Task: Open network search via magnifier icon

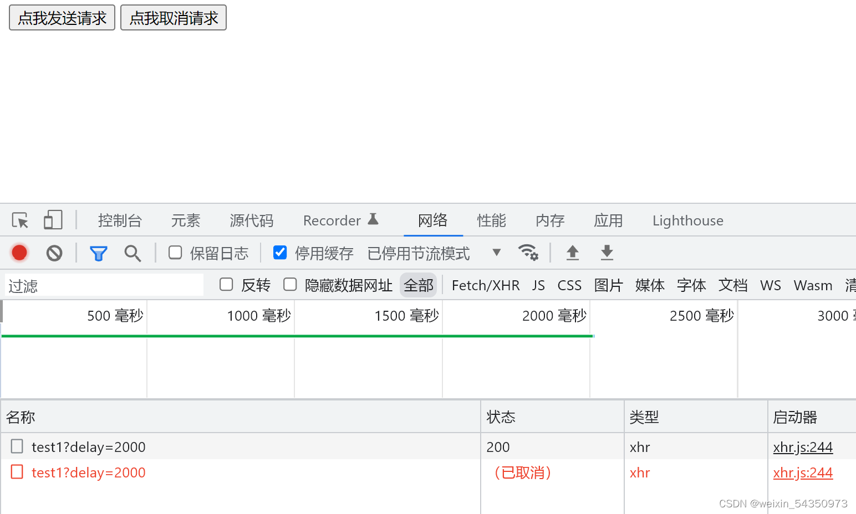Action: (x=133, y=253)
